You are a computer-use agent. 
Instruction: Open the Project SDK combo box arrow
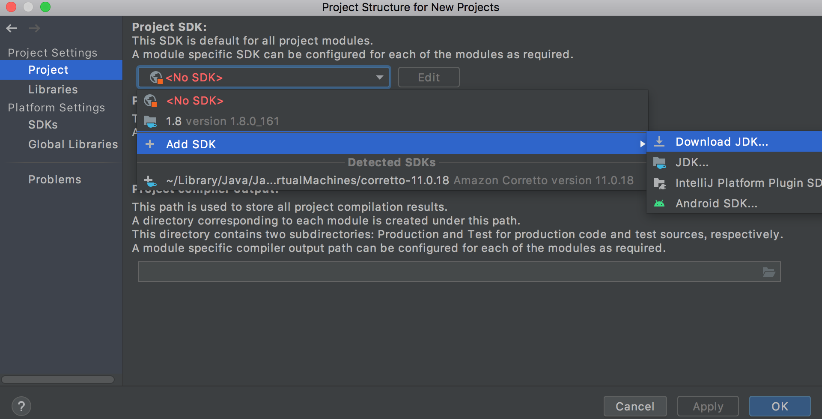click(379, 78)
